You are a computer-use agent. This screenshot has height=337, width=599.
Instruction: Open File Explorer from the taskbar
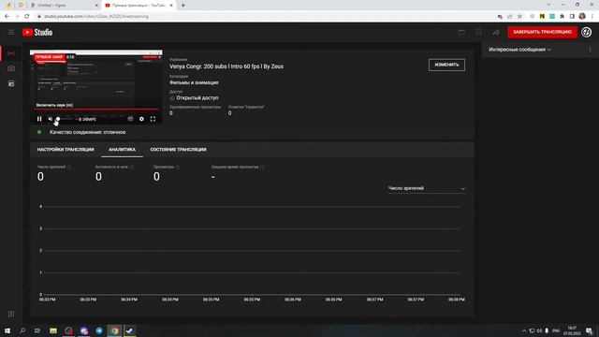53,330
